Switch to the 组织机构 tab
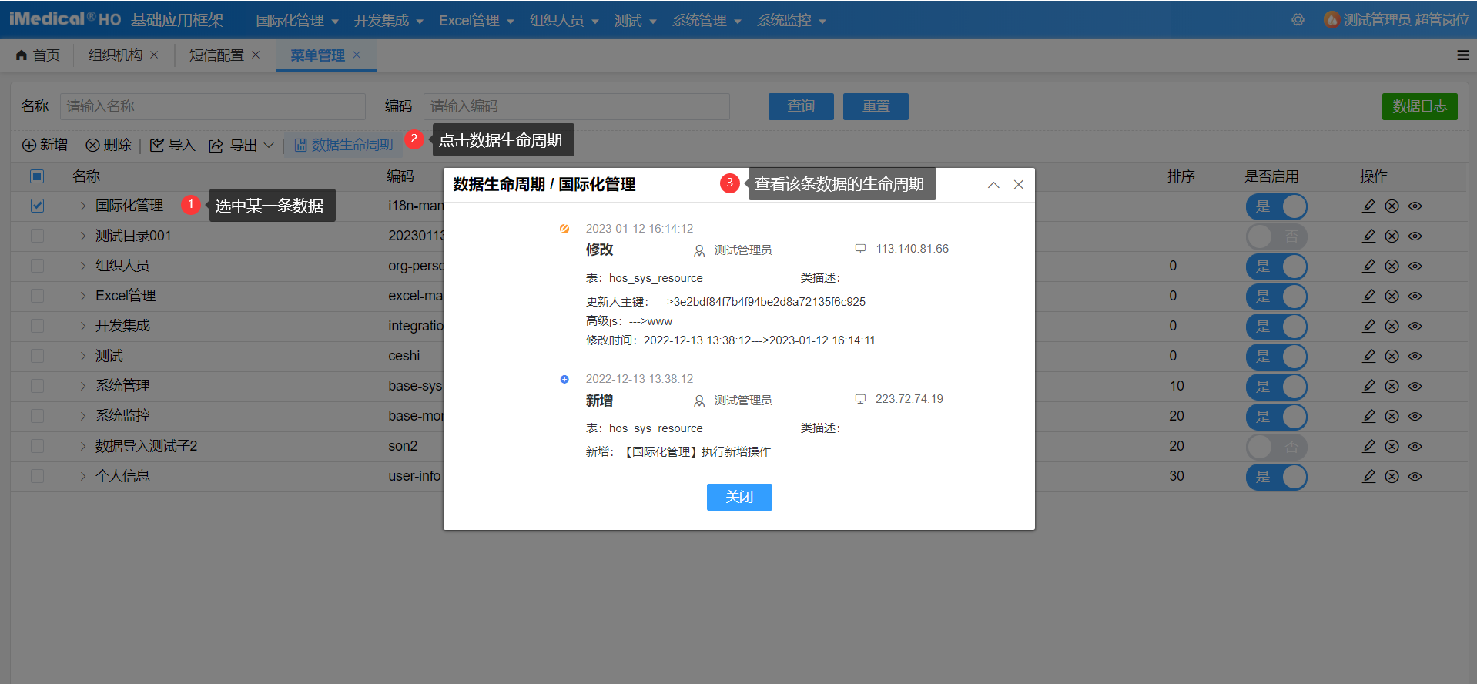This screenshot has width=1477, height=684. pos(116,55)
